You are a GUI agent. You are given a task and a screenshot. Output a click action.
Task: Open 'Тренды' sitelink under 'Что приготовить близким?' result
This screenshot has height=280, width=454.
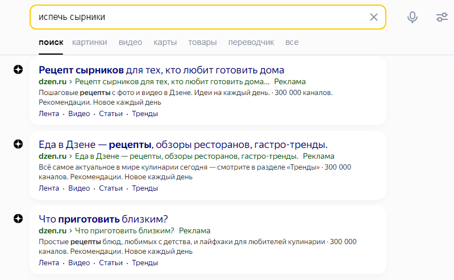point(145,262)
